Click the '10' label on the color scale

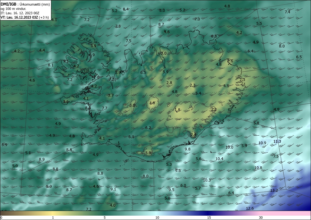(x=157, y=218)
